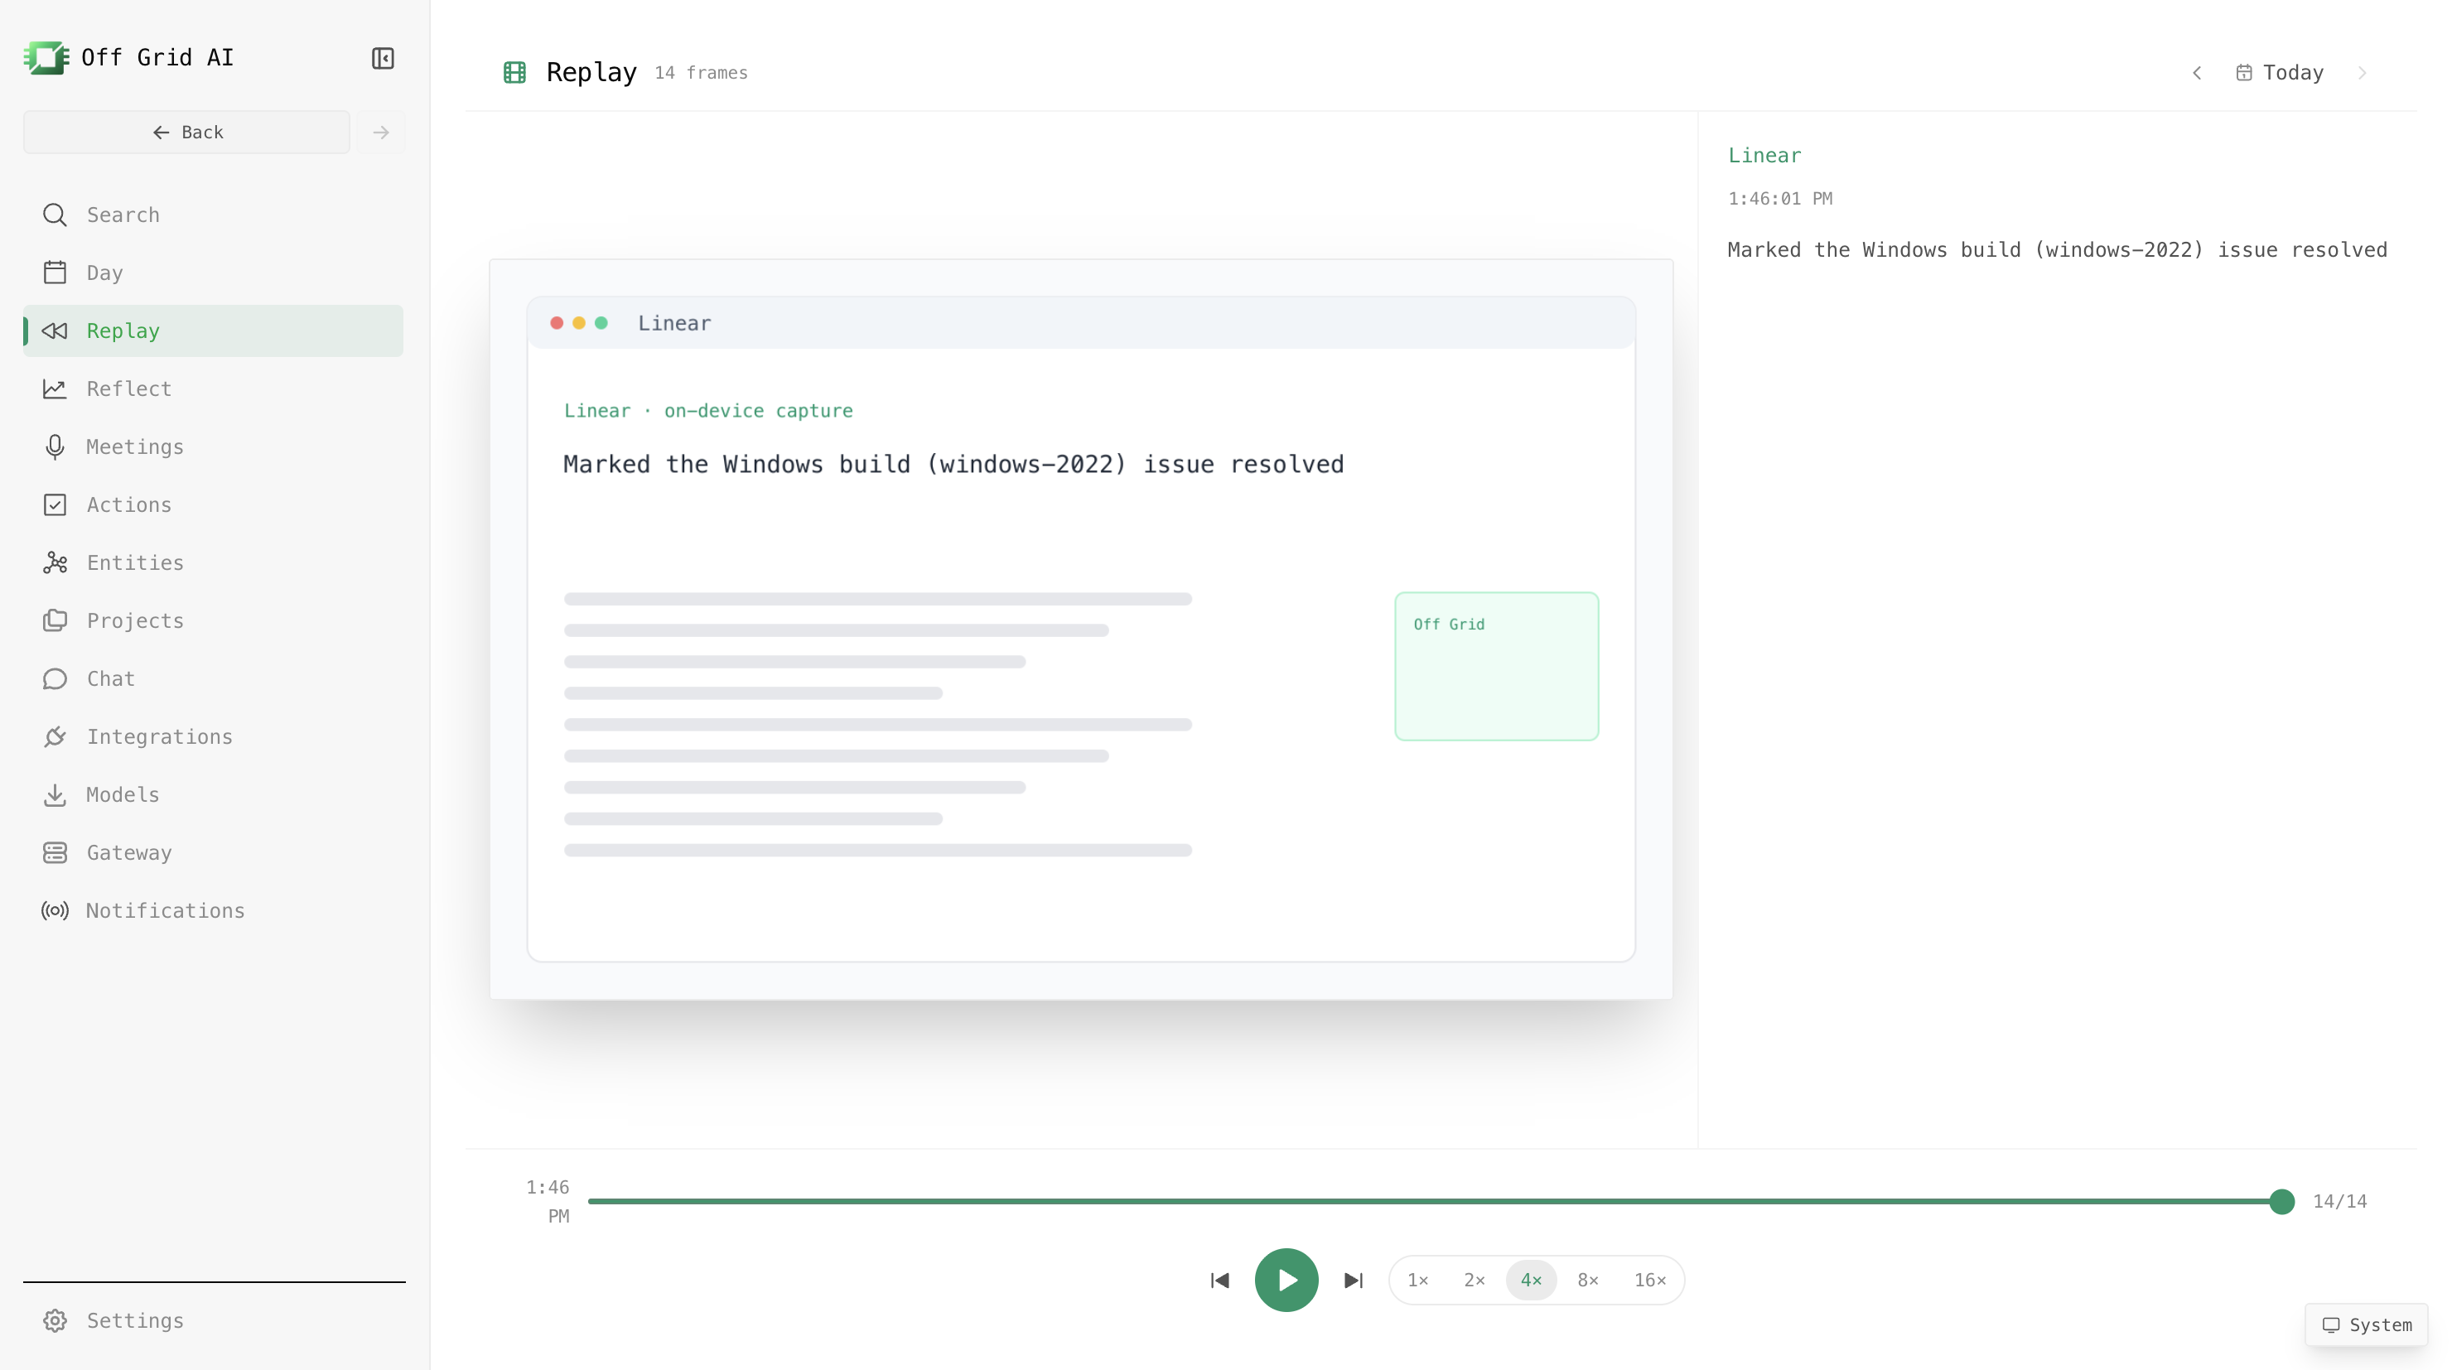Open the Notifications section
The height and width of the screenshot is (1370, 2452).
(x=213, y=912)
